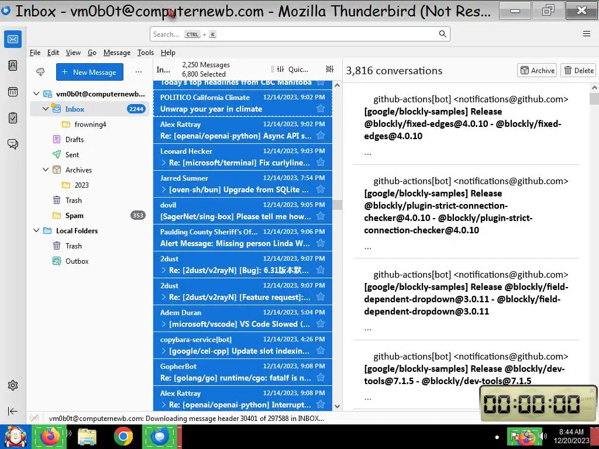Click the Get Messages cloud icon

click(x=40, y=72)
